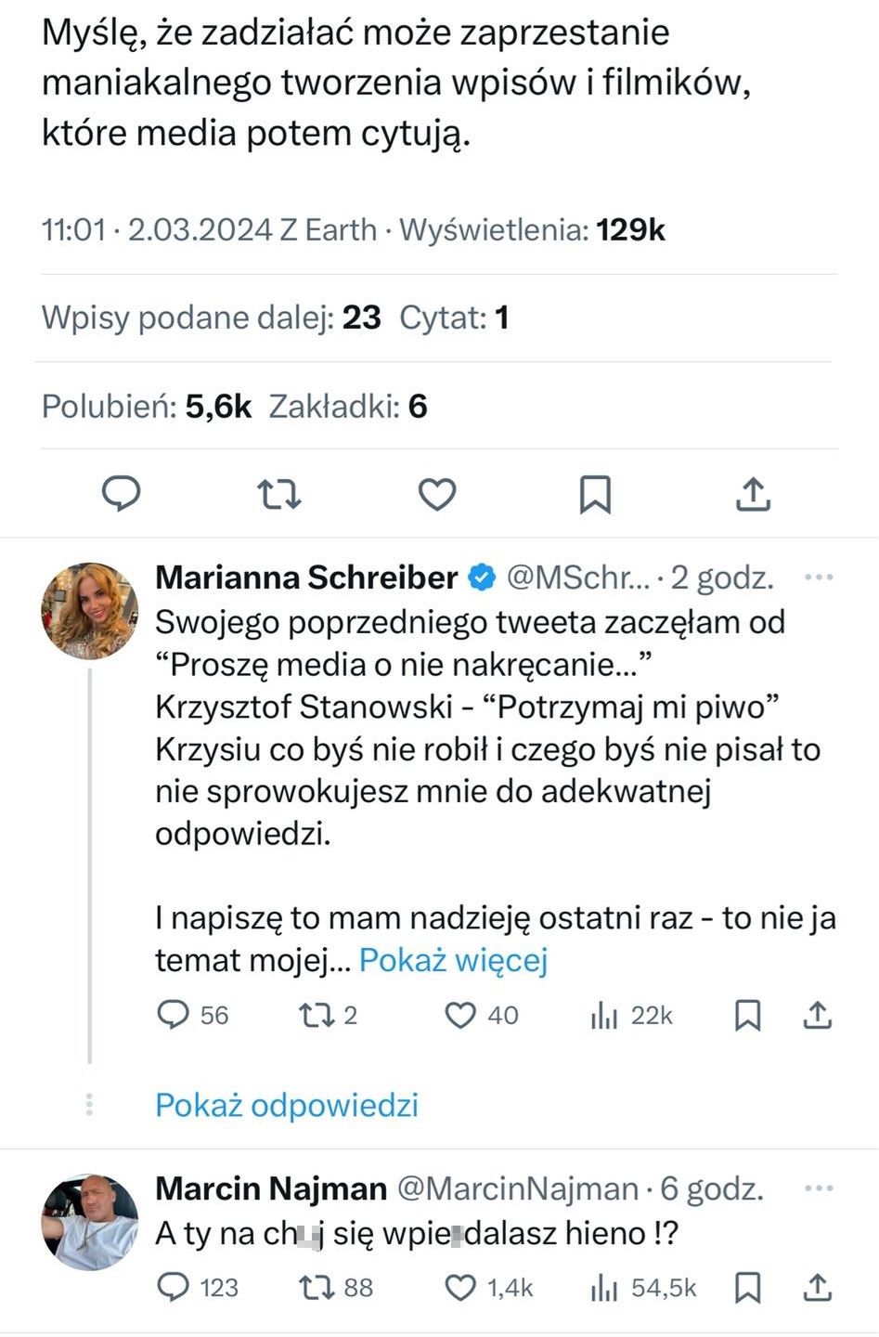
Task: Share the main post via upload icon
Action: point(753,494)
